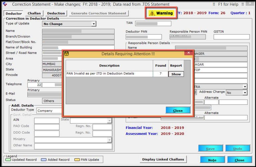This screenshot has height=167, width=256.
Task: Click the Display Linked Challans button
Action: [x=163, y=159]
